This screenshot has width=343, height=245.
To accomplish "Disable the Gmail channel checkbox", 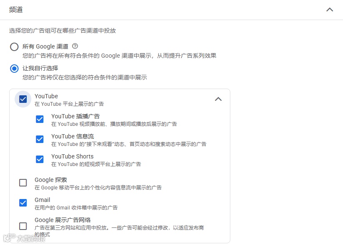I will 23,203.
